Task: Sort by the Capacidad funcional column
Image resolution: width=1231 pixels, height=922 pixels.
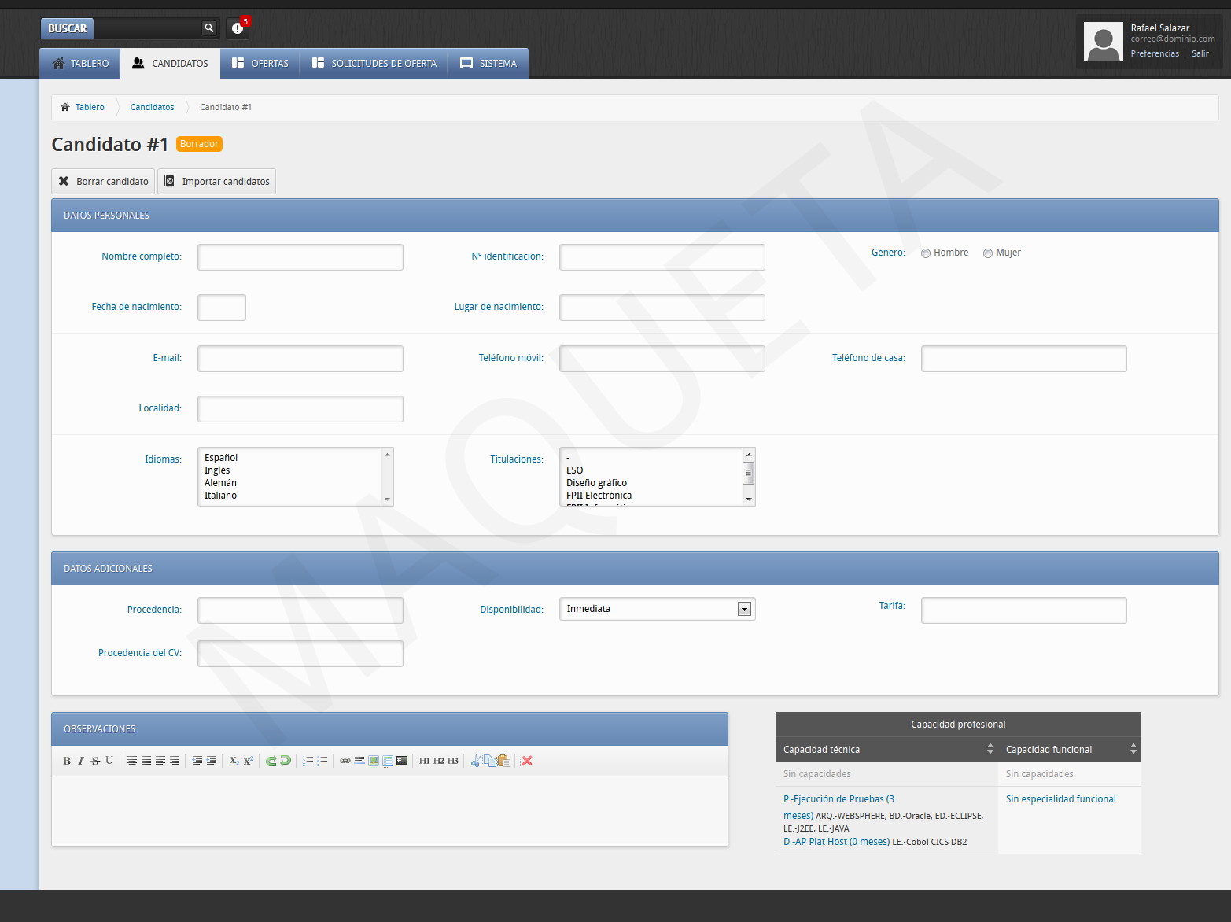Action: coord(1133,749)
